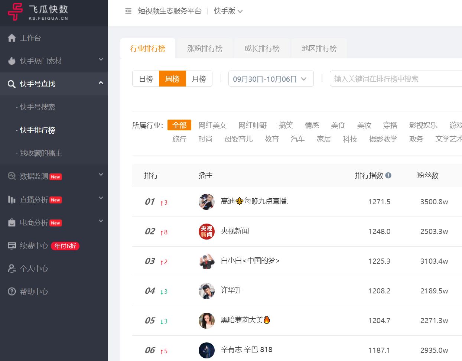Open the date range 09月30日-10月06日 picker
The image size is (462, 361).
(x=271, y=78)
